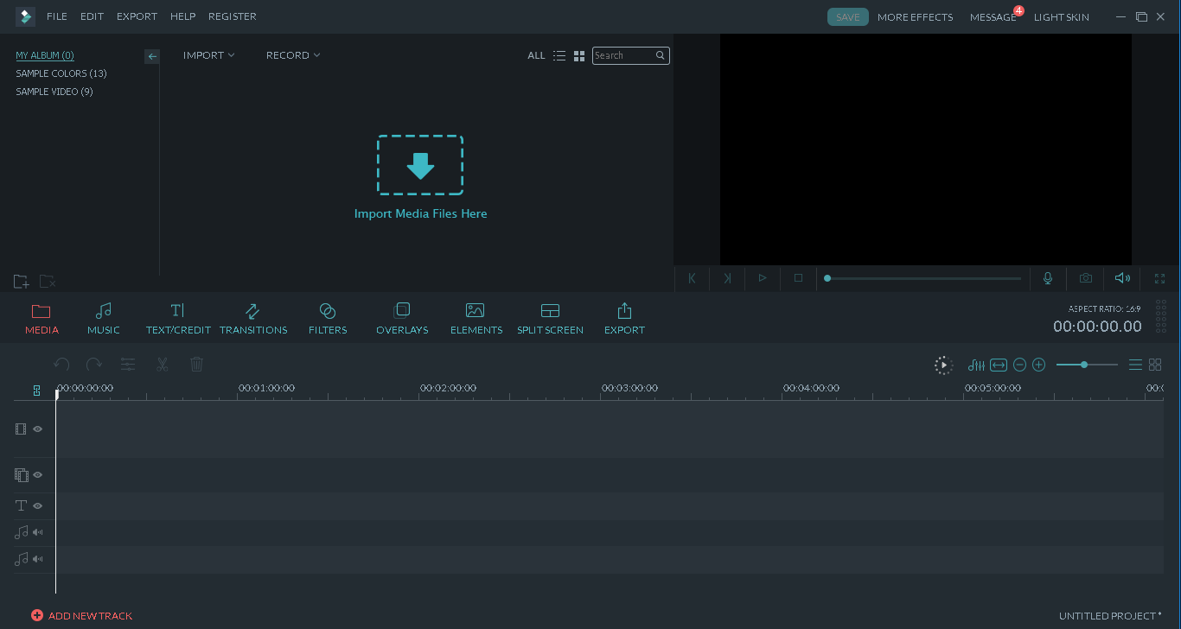
Task: Expand the IMPORT dropdown
Action: [x=208, y=55]
